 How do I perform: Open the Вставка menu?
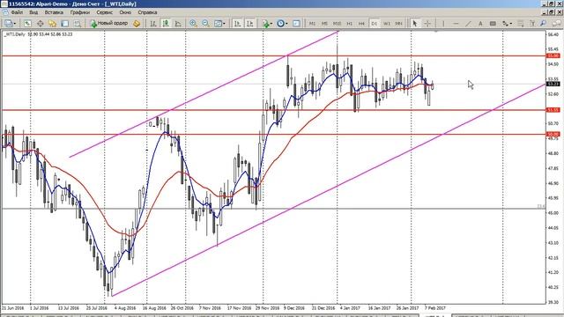click(x=54, y=12)
